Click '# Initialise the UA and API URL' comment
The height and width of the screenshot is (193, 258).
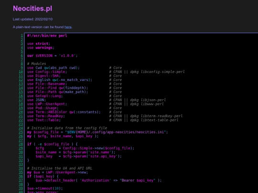[x=60, y=168]
